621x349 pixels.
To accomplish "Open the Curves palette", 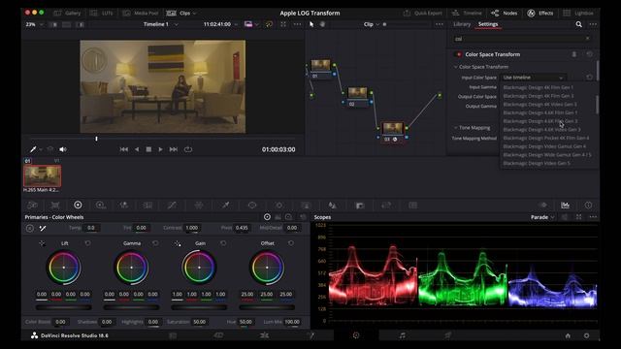I will 172,205.
